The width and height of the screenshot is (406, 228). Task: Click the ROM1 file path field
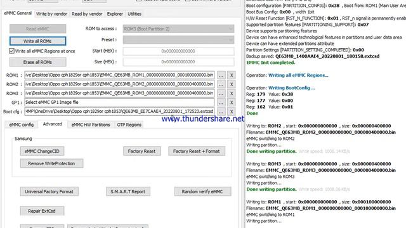pyautogui.click(x=119, y=75)
